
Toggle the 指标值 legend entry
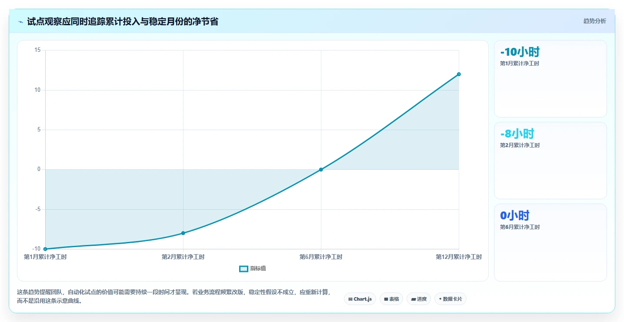pyautogui.click(x=253, y=268)
